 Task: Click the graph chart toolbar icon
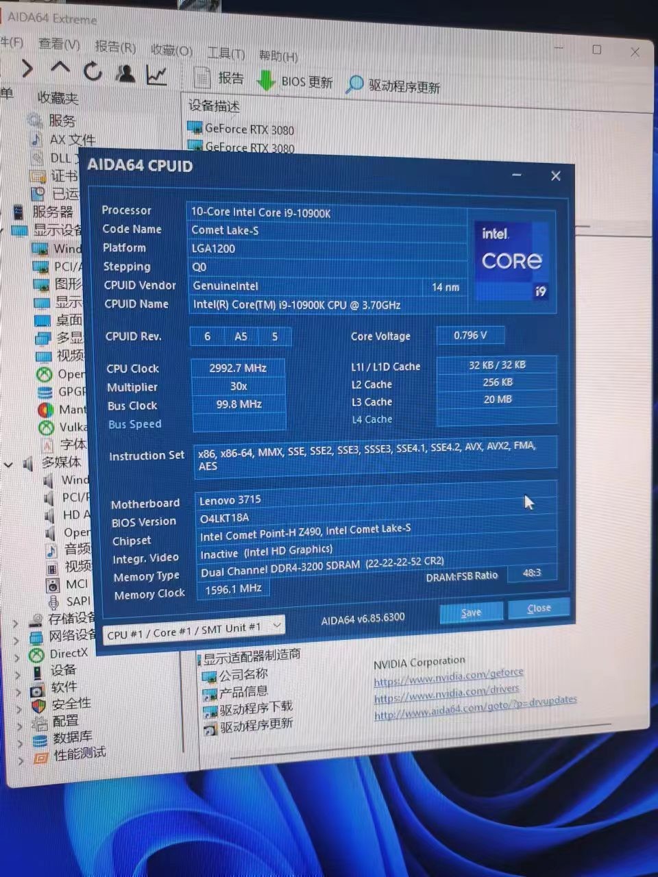tap(157, 75)
